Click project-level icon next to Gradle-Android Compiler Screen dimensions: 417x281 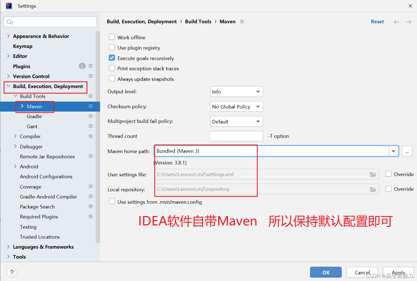tap(91, 196)
